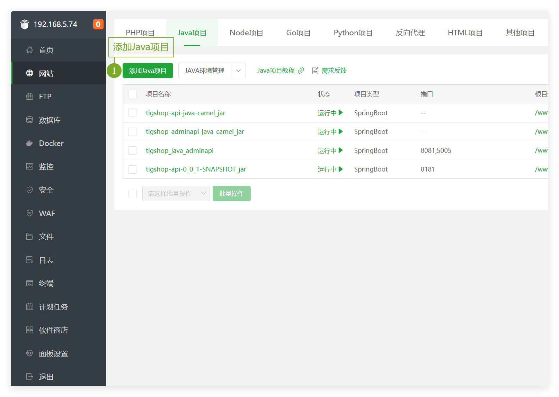Click the logout icon beside 退出

point(30,377)
